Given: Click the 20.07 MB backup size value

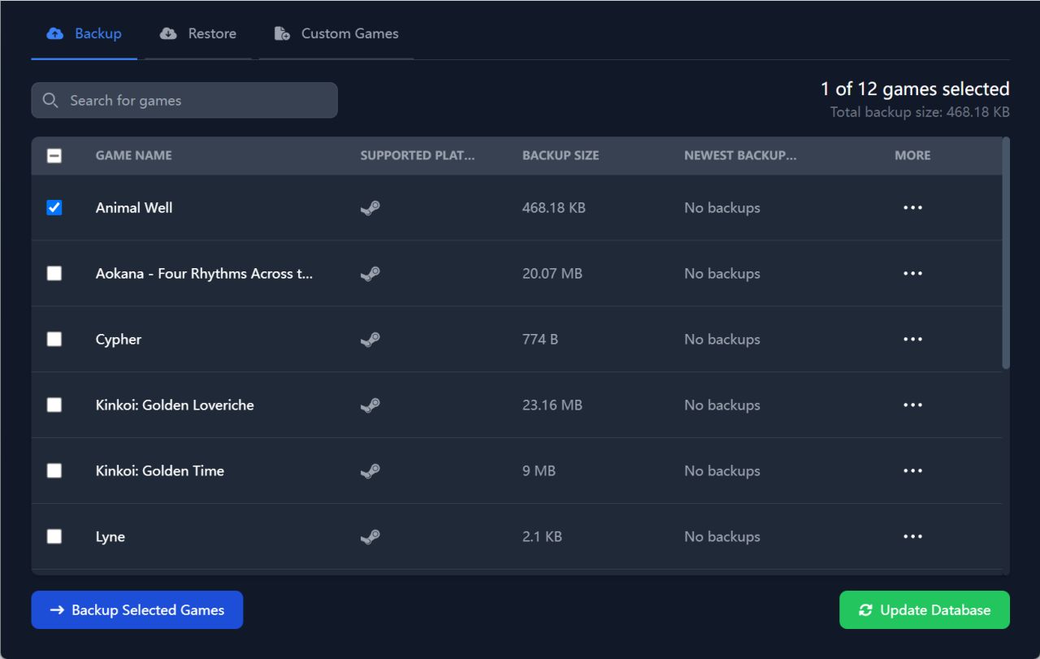Looking at the screenshot, I should tap(552, 274).
